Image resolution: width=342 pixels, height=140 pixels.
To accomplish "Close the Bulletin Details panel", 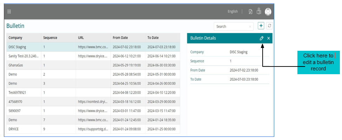I will coord(269,38).
